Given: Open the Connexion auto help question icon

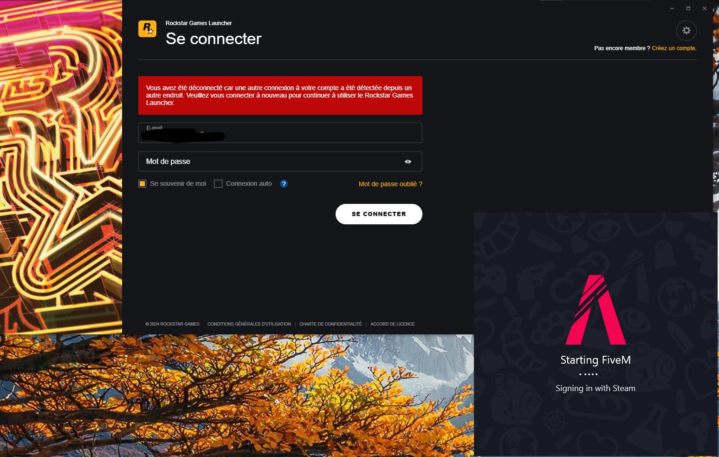Looking at the screenshot, I should (284, 184).
